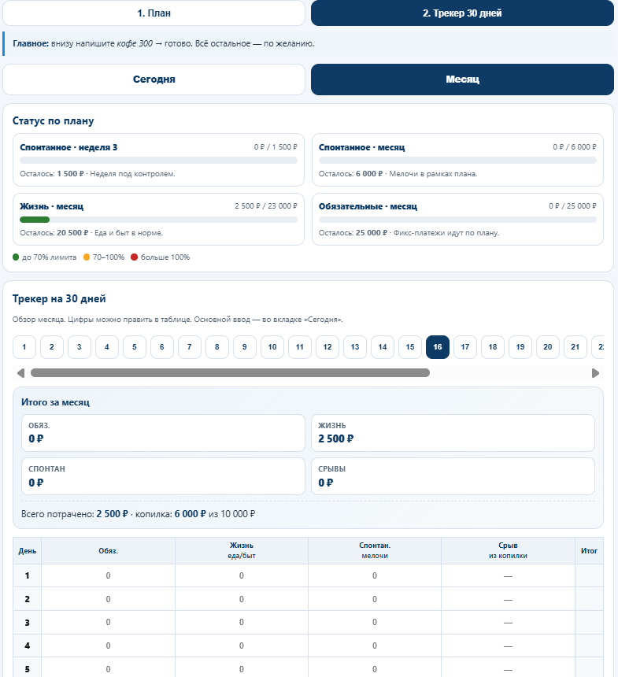Edit day 2 'Жизнь' cell value
The image size is (618, 677).
coord(242,599)
